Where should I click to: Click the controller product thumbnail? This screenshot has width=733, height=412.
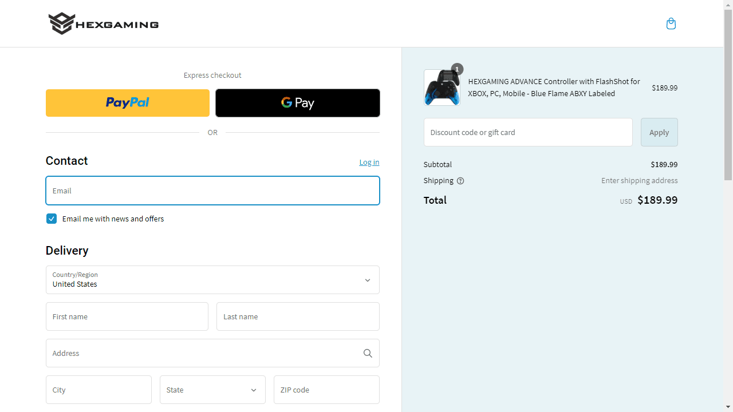point(442,88)
